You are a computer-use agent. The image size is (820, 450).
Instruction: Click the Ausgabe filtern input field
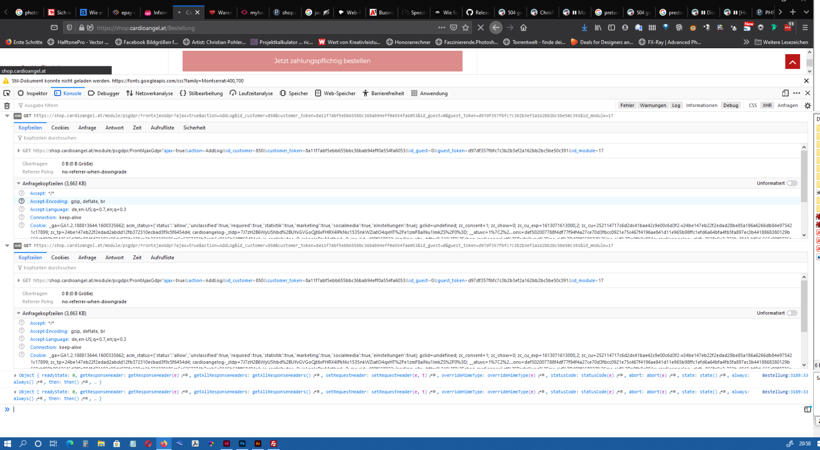(316, 105)
